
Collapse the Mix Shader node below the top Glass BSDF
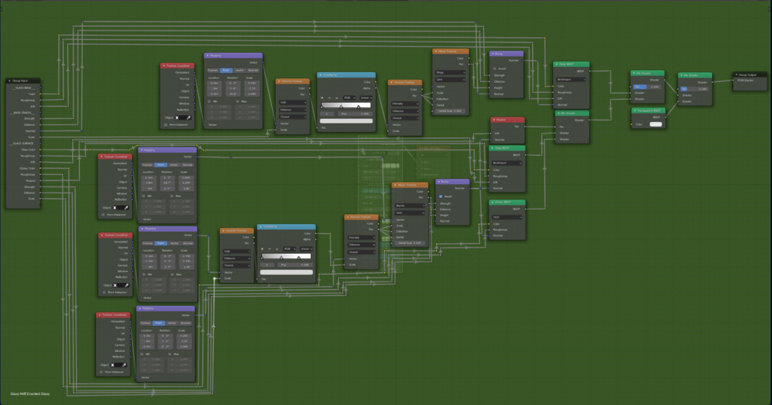[x=558, y=113]
